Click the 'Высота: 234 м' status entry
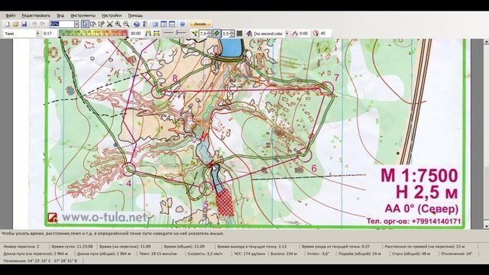This screenshot has height=275, width=489. click(x=283, y=254)
